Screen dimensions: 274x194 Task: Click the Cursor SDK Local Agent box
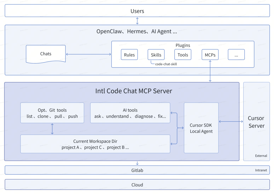[201, 128]
